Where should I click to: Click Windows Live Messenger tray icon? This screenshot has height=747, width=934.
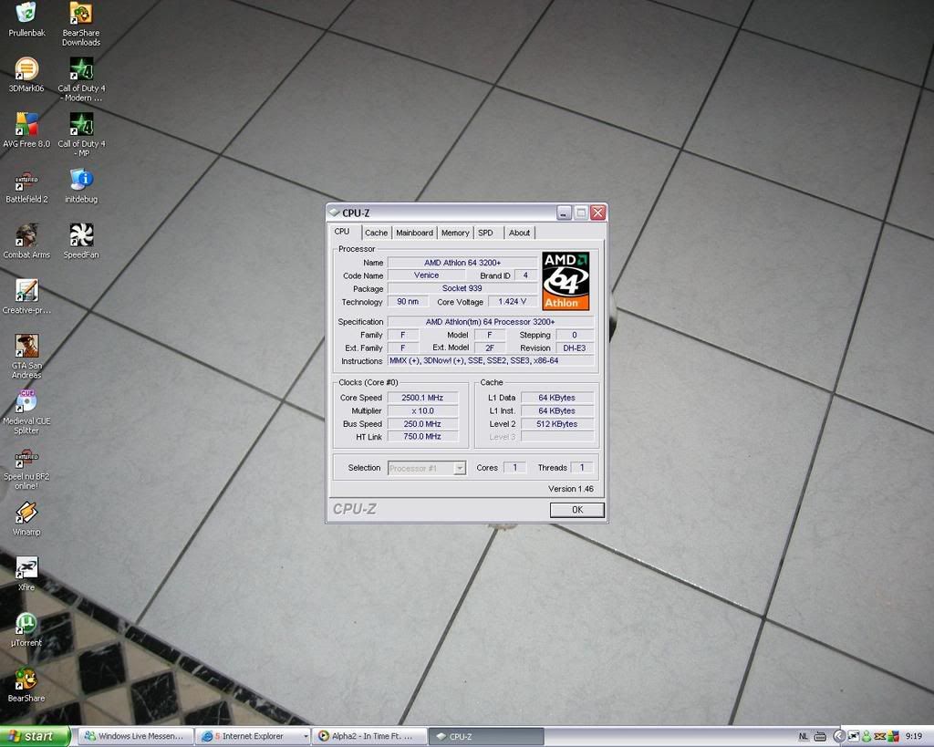[867, 736]
